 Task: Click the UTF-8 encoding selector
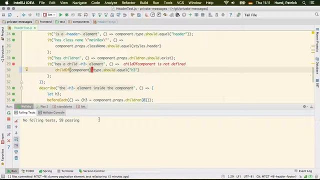click(248, 176)
